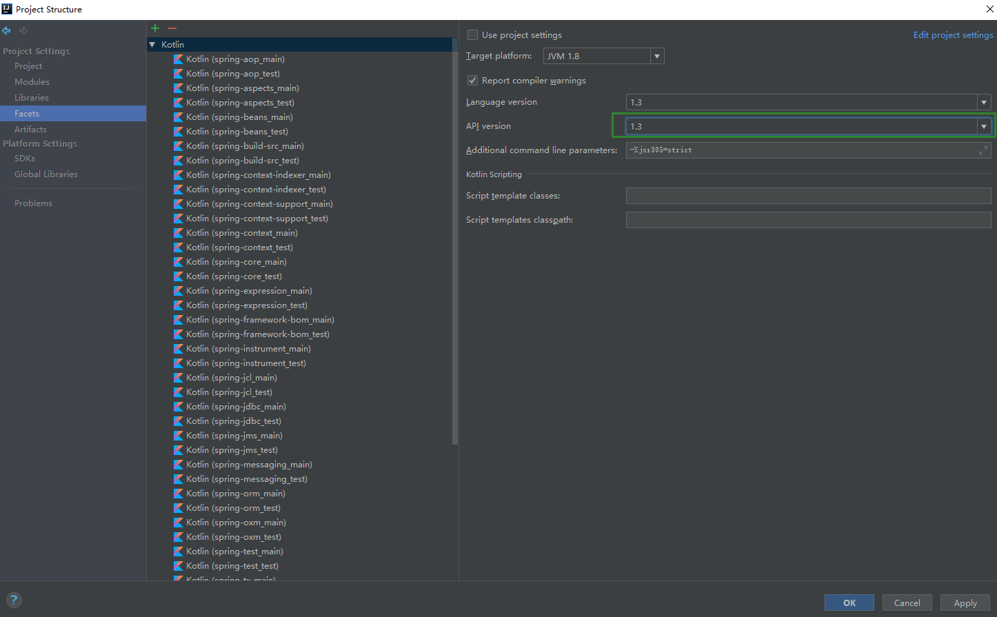
Task: Click the red minus Remove facet icon
Action: (x=172, y=28)
